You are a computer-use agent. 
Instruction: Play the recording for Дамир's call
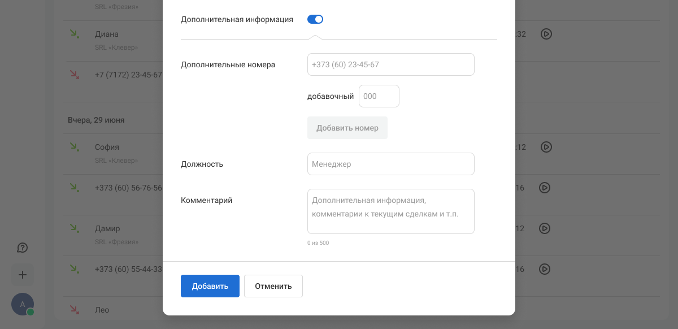coord(545,228)
